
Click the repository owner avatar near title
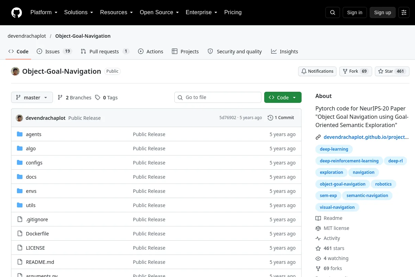(15, 71)
